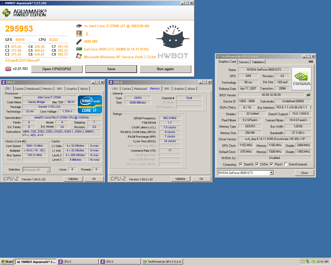Click the Close button in GPU-Z
This screenshot has height=265, width=331.
click(304, 173)
